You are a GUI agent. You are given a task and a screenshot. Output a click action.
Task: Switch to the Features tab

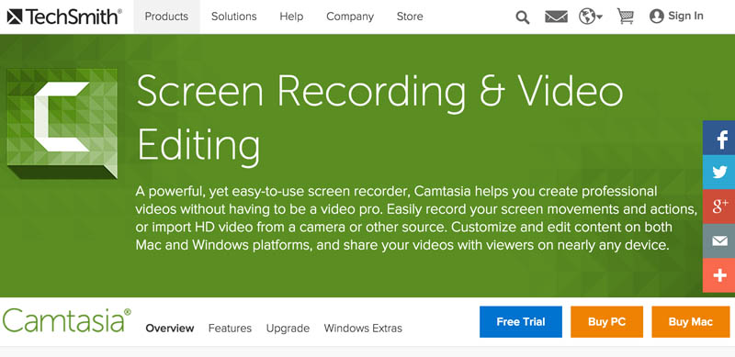tap(230, 328)
